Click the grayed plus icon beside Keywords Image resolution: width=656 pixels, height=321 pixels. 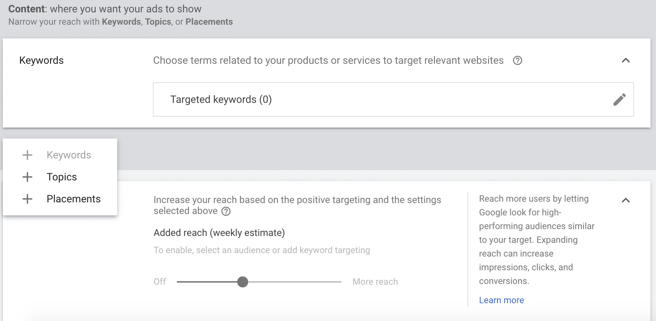[x=27, y=155]
